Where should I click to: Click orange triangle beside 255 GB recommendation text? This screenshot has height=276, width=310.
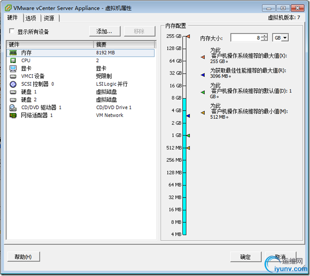click(x=203, y=57)
